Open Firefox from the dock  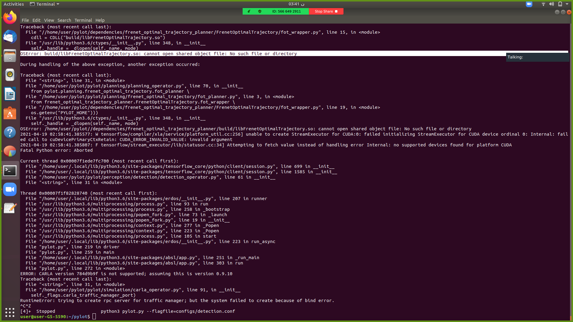point(10,18)
